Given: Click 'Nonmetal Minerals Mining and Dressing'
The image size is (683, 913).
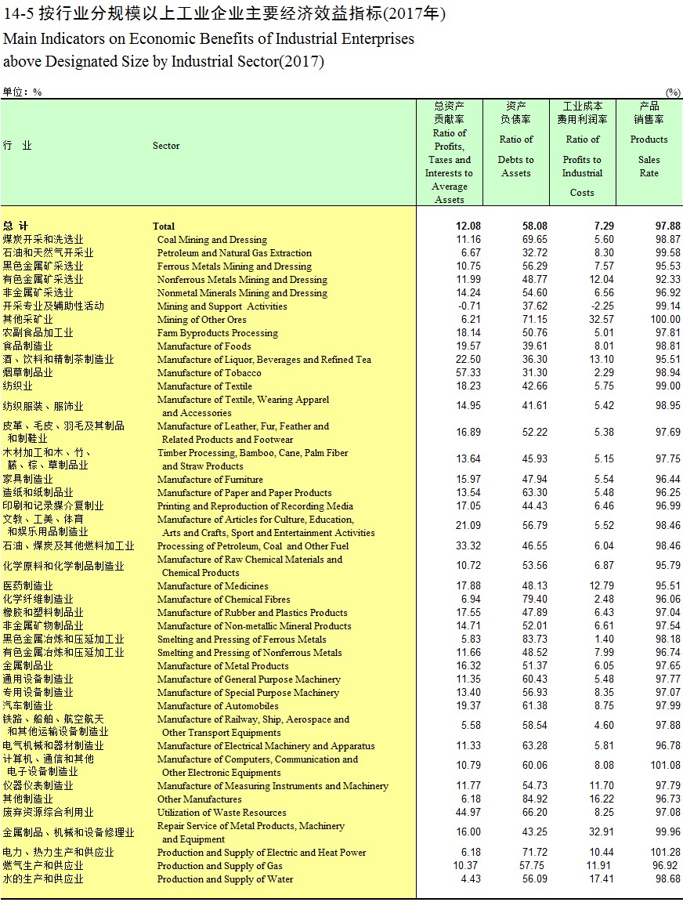Looking at the screenshot, I should click(x=242, y=293).
